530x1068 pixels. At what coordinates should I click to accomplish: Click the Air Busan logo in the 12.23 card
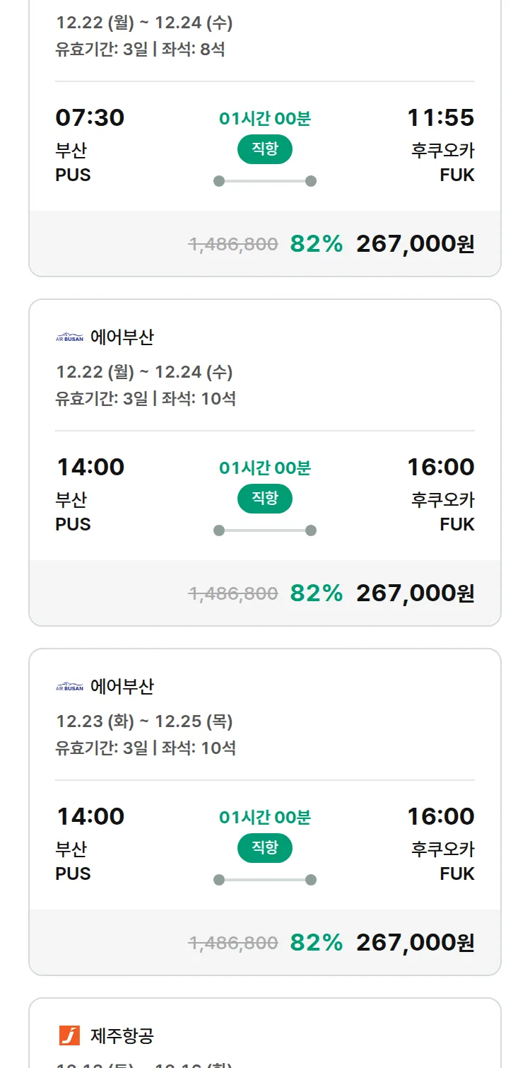coord(69,687)
